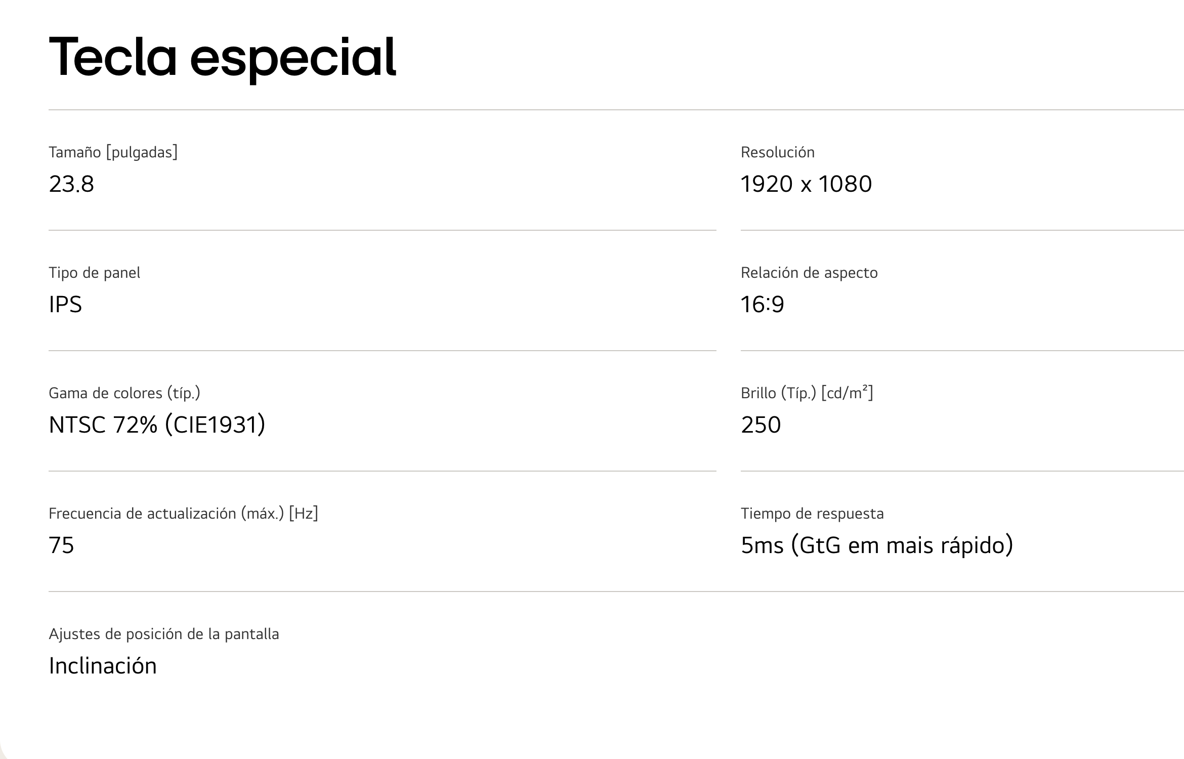The width and height of the screenshot is (1184, 759).
Task: Select the Relación de aspecto label
Action: click(x=809, y=273)
